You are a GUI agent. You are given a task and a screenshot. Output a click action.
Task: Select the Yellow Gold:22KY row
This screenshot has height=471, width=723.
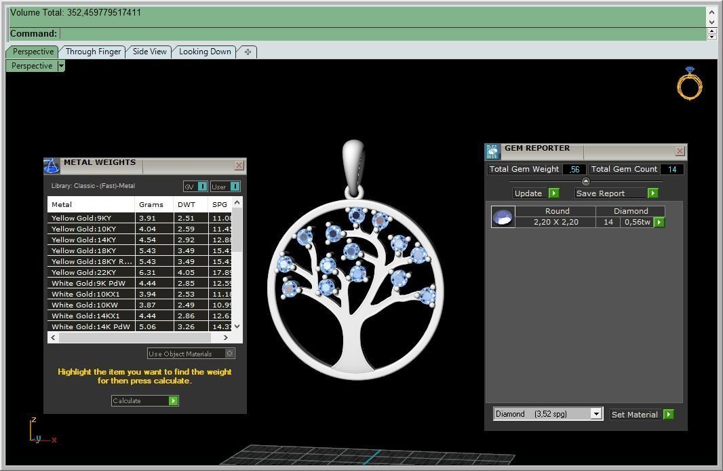[140, 272]
